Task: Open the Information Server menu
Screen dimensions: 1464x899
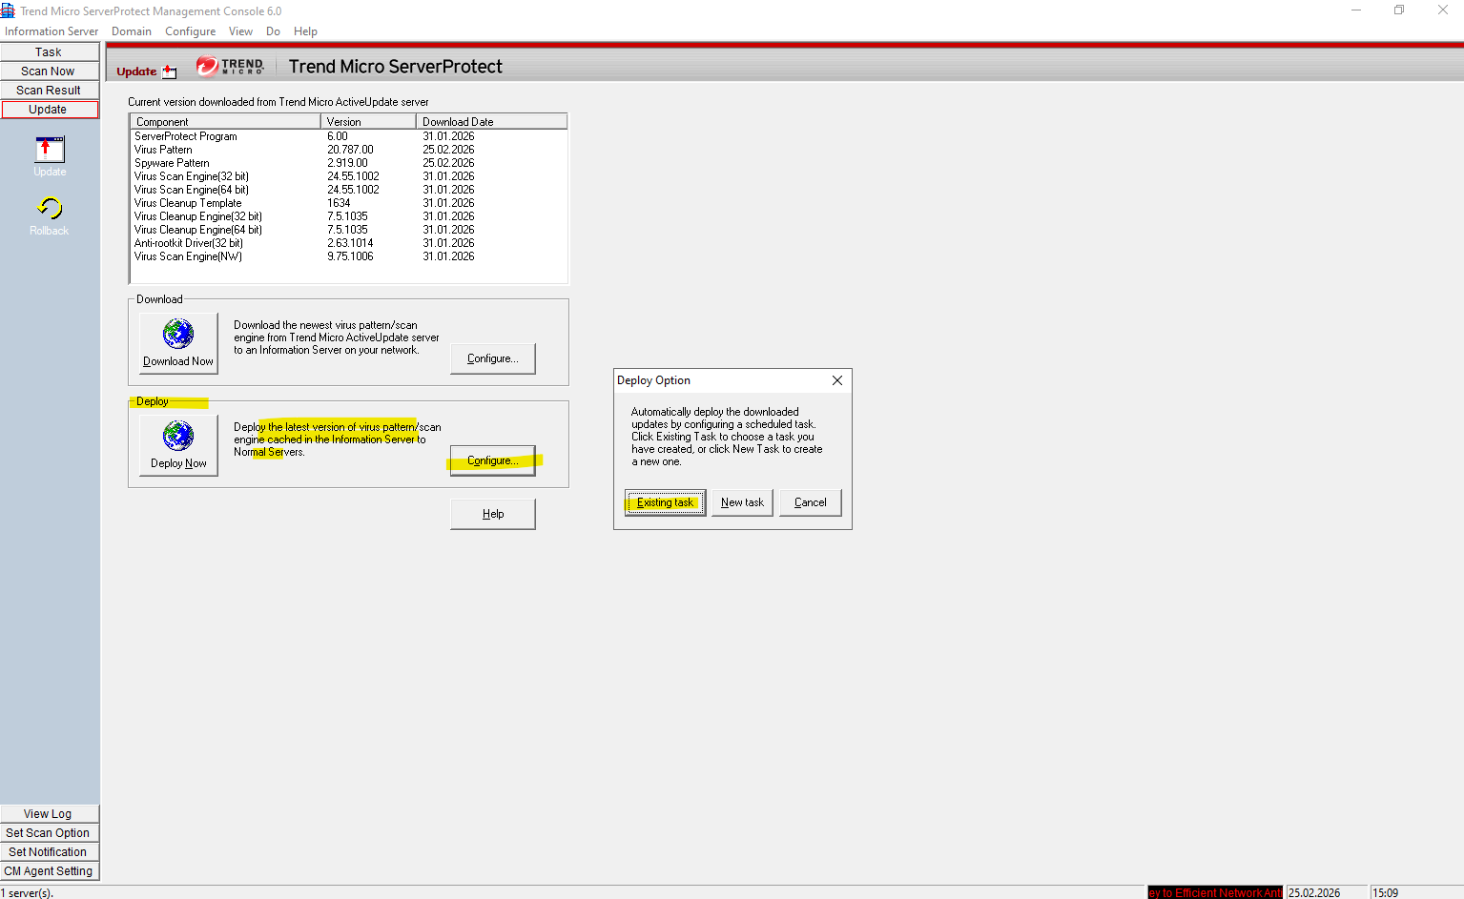Action: (x=52, y=31)
